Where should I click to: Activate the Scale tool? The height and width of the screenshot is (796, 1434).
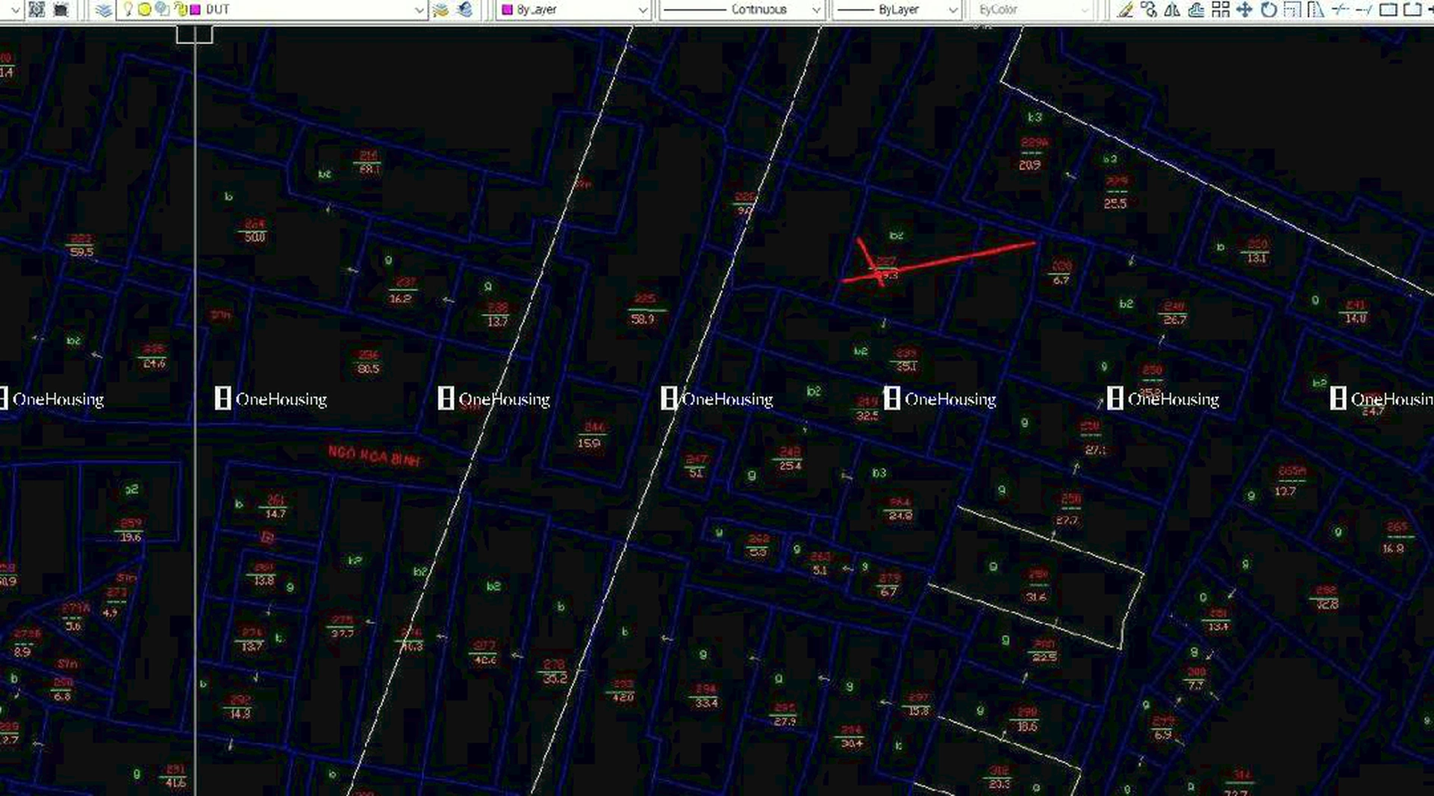click(1292, 10)
